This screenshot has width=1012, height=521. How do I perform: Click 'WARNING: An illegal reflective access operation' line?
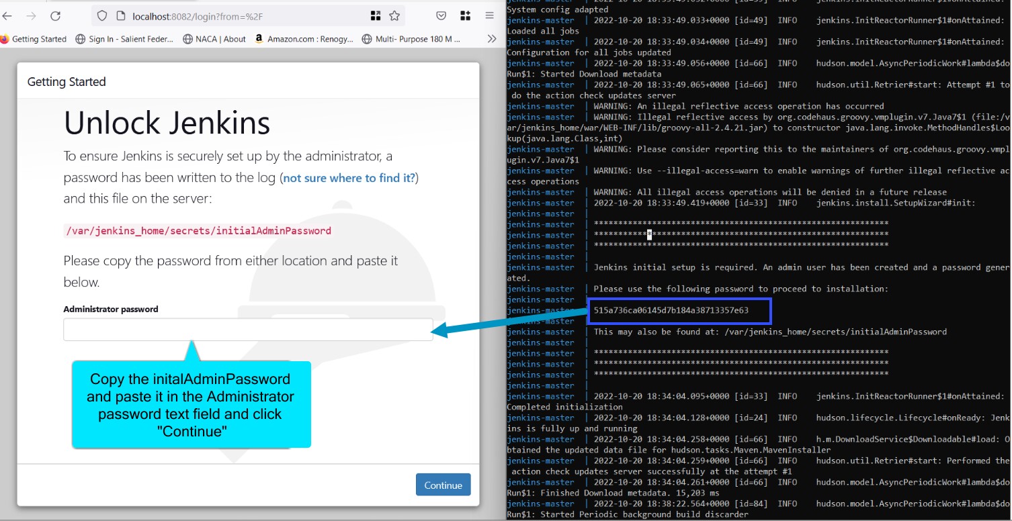tap(739, 106)
